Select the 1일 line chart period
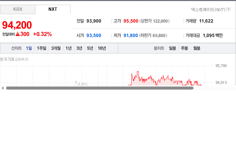The width and height of the screenshot is (236, 165). [x=29, y=48]
